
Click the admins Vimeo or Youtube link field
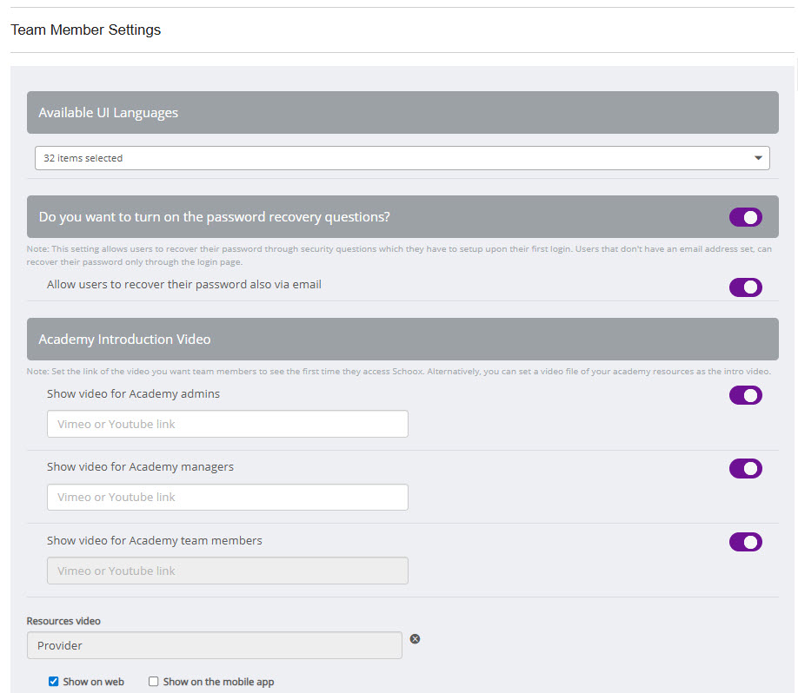click(227, 424)
